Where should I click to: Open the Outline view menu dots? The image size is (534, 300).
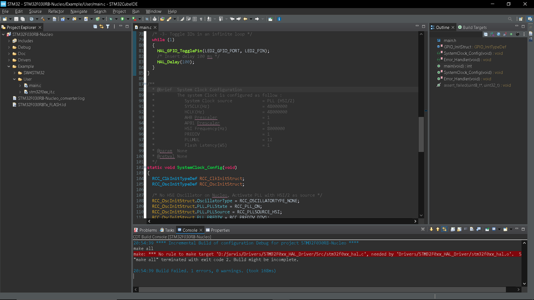click(x=524, y=34)
